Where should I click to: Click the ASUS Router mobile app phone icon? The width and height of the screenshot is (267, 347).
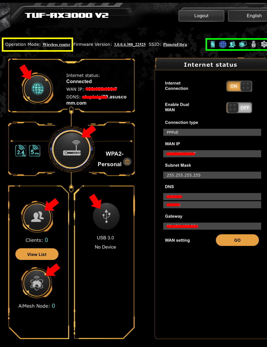pyautogui.click(x=213, y=44)
